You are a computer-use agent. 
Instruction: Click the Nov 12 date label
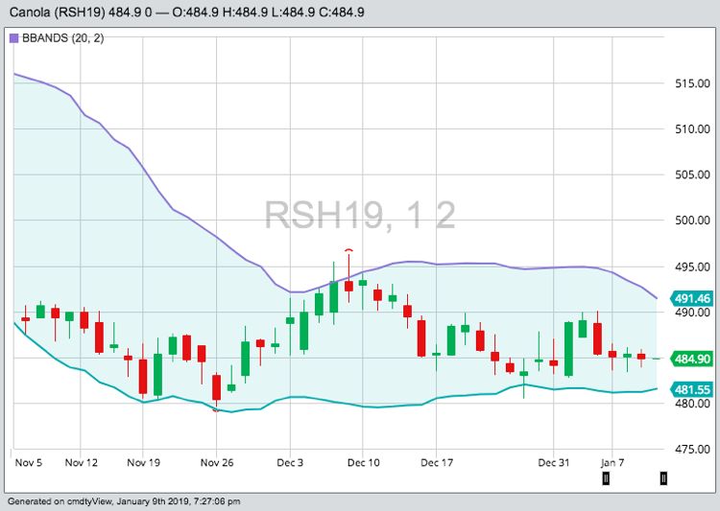82,462
